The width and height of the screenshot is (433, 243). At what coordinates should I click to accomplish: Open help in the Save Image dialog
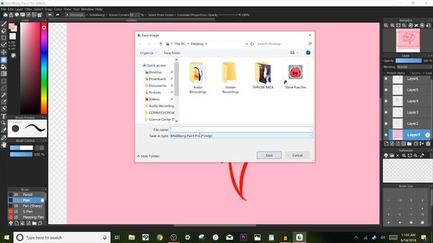[308, 53]
